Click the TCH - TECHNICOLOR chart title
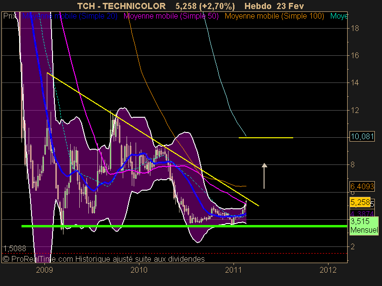Image resolution: width=382 pixels, height=286 pixels. (121, 6)
